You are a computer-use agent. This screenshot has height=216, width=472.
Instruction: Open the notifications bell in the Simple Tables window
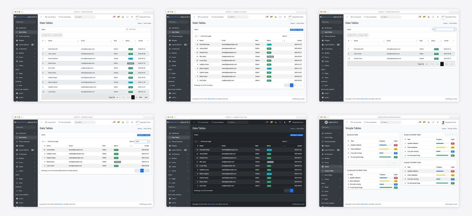pyautogui.click(x=424, y=122)
